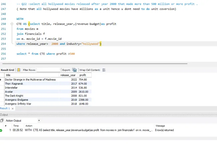Image resolution: width=217 pixels, height=157 pixels.
Task: Select the Result 1 tab
Action: click(x=5, y=108)
